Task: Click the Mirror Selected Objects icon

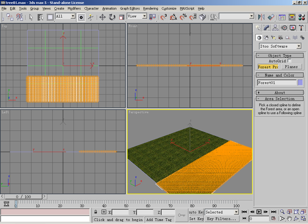Action: (x=261, y=17)
